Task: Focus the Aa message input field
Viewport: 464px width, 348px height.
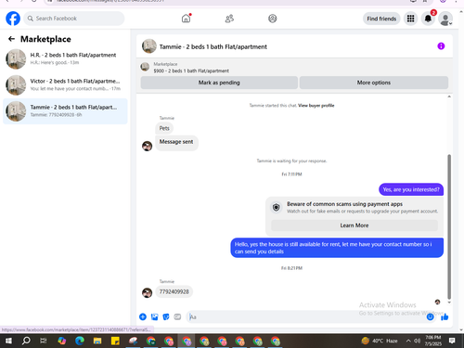Action: (x=306, y=317)
